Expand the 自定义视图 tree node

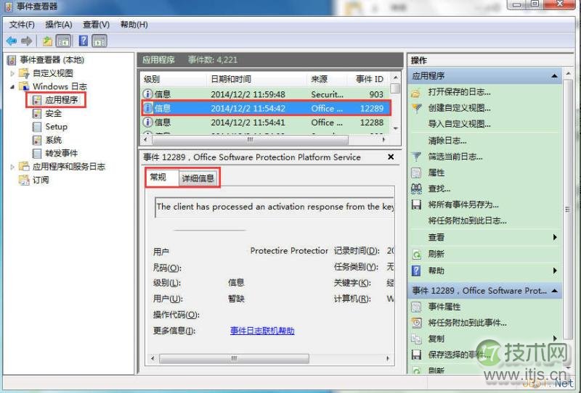click(12, 73)
